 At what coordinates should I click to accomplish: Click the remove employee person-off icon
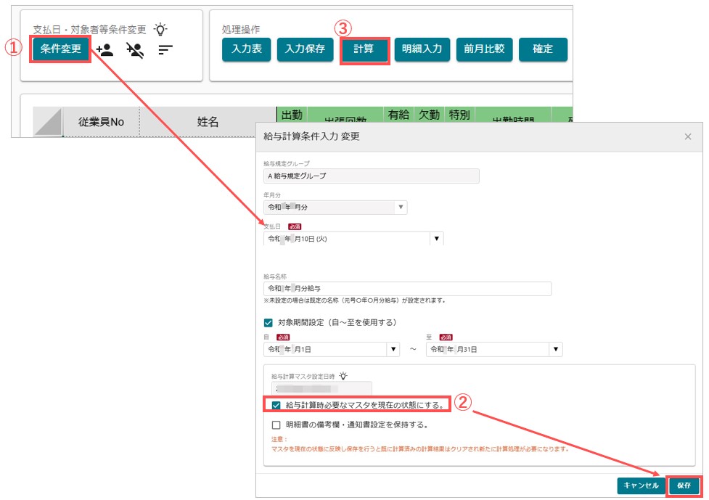tap(135, 50)
